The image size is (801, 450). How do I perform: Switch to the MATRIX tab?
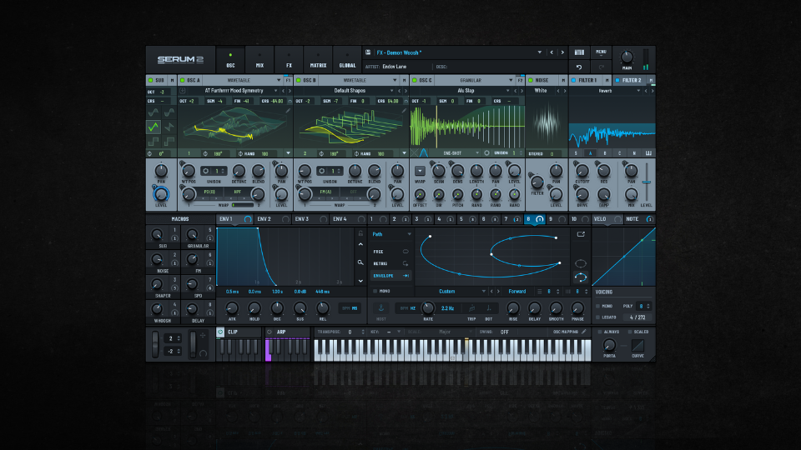click(x=318, y=60)
